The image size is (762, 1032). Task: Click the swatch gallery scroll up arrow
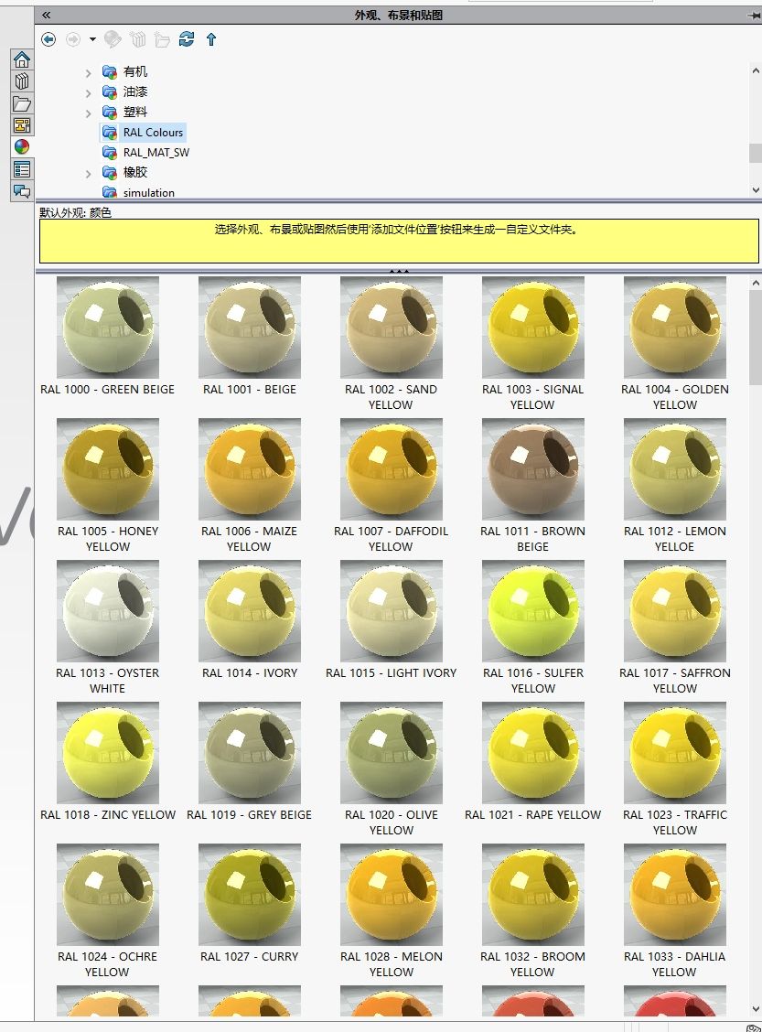point(756,283)
